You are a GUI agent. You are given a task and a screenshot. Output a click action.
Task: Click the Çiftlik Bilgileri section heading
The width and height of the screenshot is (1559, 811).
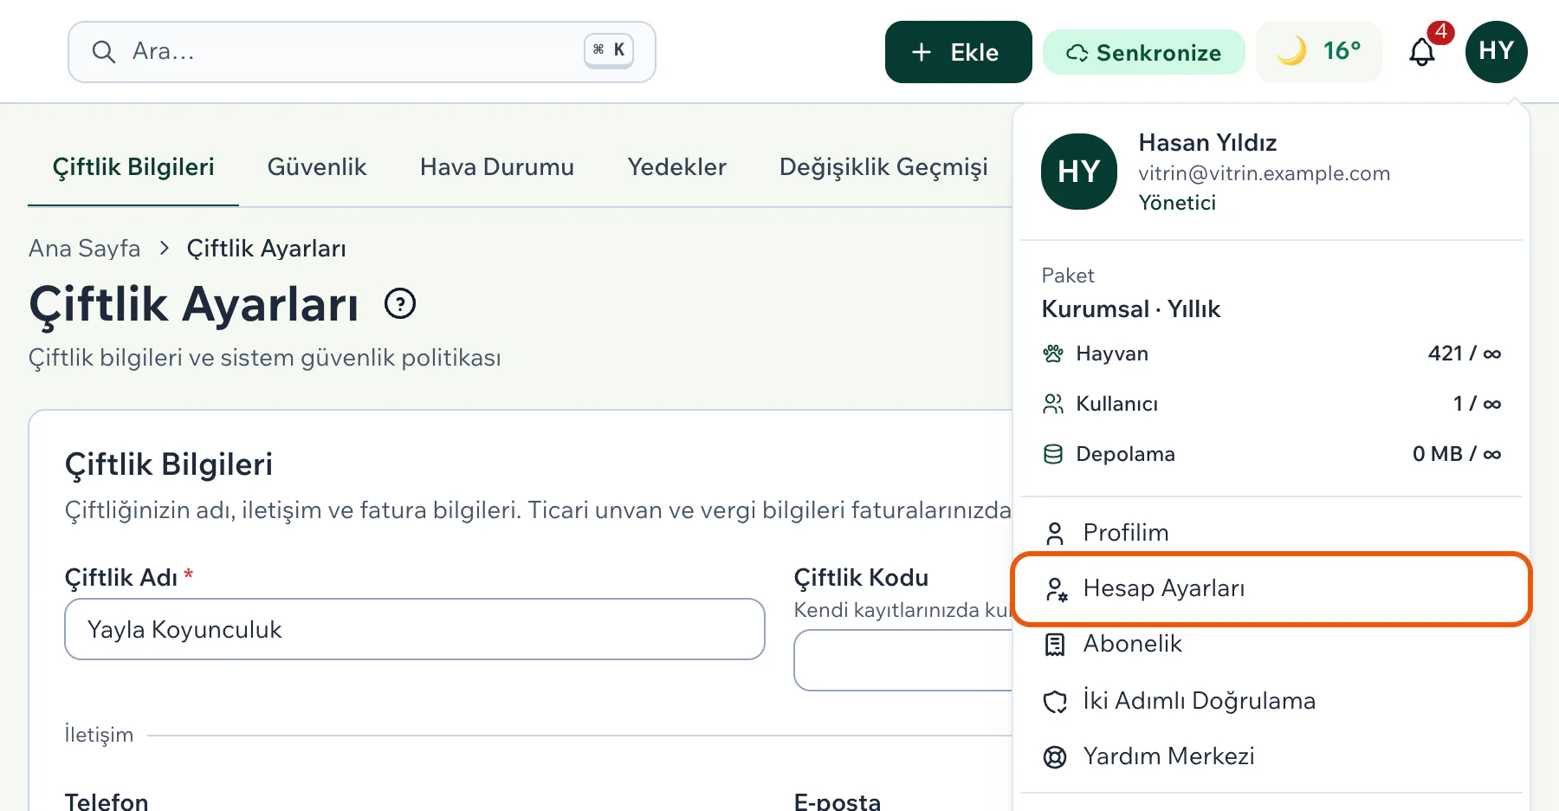(169, 464)
